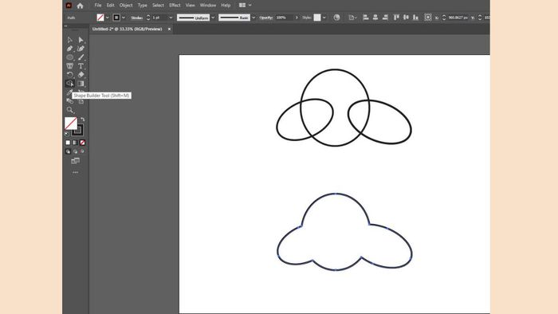Align objects to horizontal right
This screenshot has width=558, height=314.
pyautogui.click(x=385, y=18)
